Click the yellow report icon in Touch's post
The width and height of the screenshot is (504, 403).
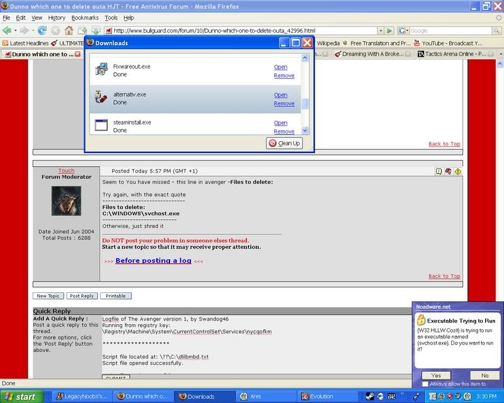point(458,171)
